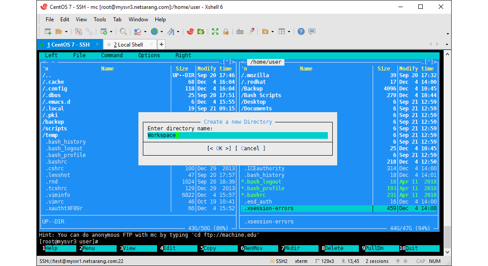The height and width of the screenshot is (266, 488).
Task: Toggle the screen lock padlock icon
Action: [226, 31]
